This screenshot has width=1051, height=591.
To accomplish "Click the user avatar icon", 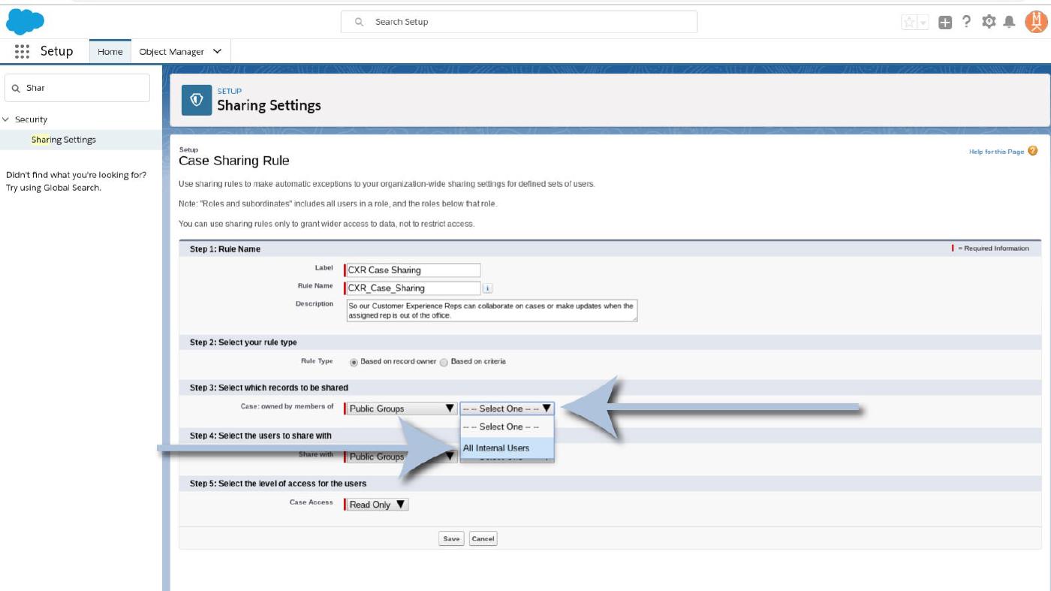I will pos(1035,22).
